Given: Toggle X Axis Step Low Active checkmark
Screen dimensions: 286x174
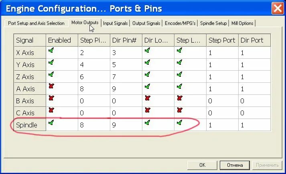Looking at the screenshot, I should [x=179, y=50].
